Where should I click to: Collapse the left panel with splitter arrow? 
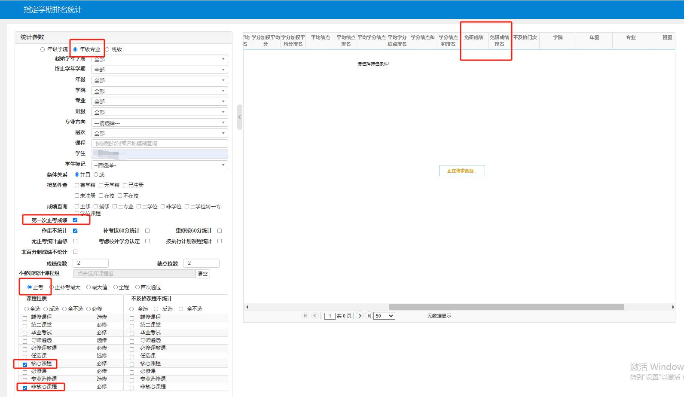(240, 117)
